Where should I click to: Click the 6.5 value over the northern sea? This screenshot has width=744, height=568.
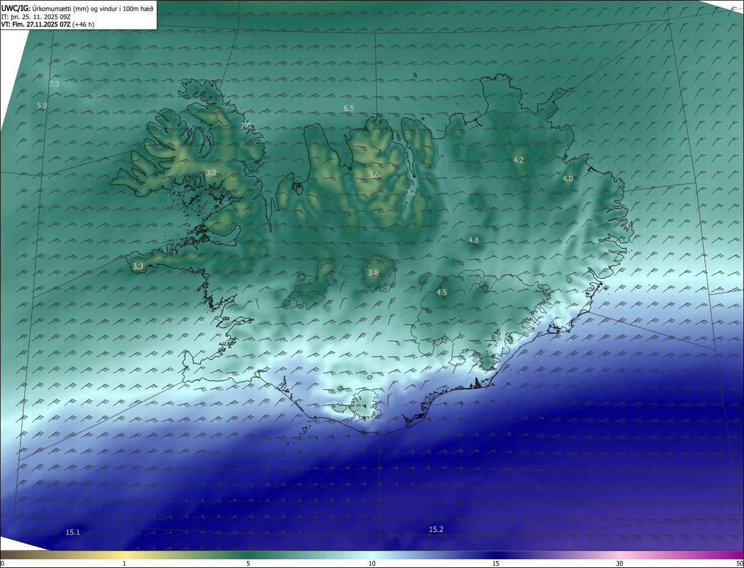pyautogui.click(x=349, y=109)
